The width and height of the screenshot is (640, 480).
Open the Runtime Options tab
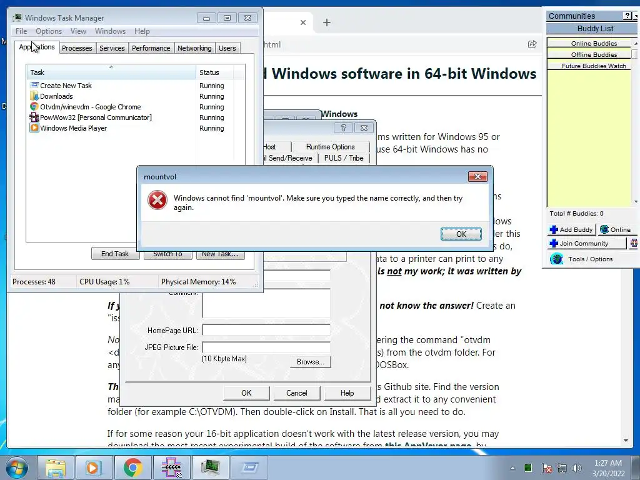click(330, 146)
